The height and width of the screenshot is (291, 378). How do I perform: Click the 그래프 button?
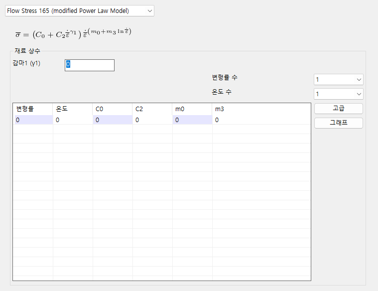click(x=339, y=123)
